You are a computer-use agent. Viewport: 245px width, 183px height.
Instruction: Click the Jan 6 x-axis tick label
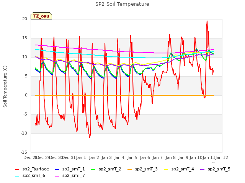(145, 157)
